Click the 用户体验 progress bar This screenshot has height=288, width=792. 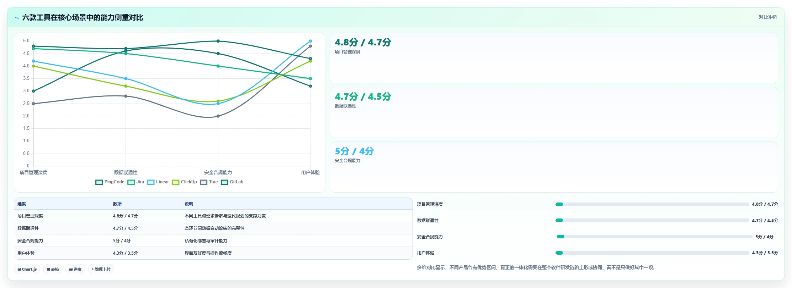pyautogui.click(x=652, y=253)
